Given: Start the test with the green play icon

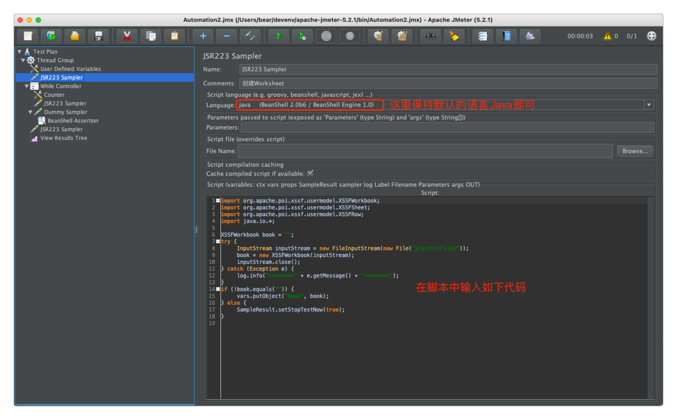Looking at the screenshot, I should 279,36.
